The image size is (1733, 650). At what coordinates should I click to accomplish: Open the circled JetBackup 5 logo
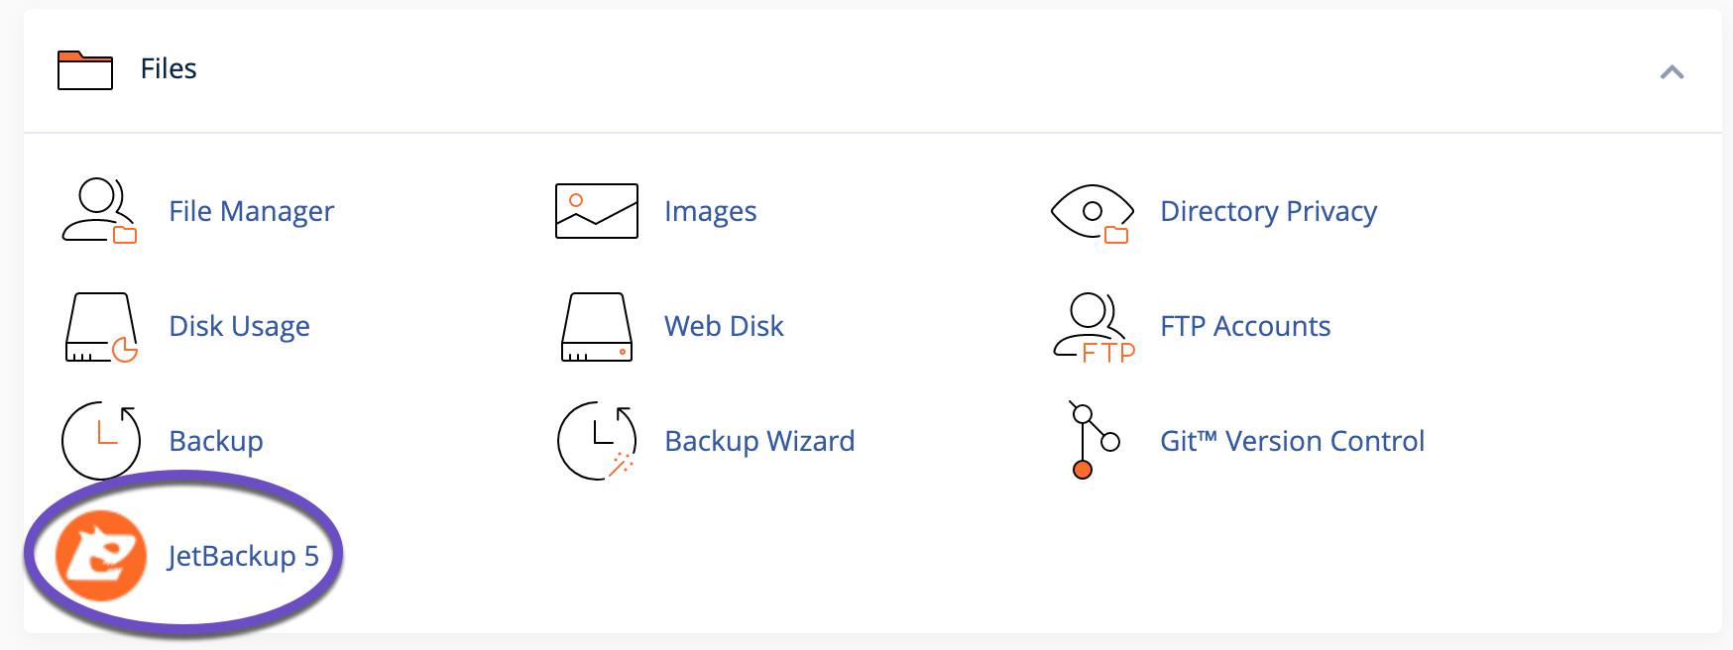pos(99,556)
